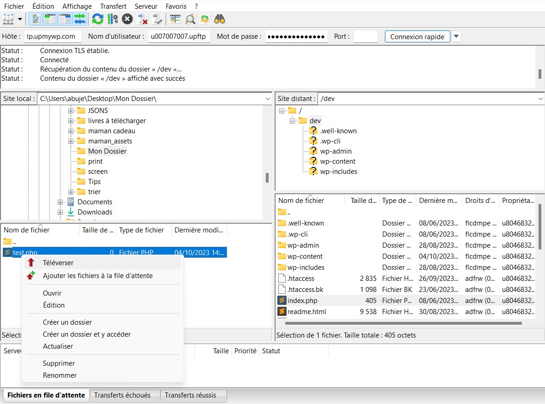
Task: Click the Nom d'utilisateur field
Action: [x=179, y=36]
